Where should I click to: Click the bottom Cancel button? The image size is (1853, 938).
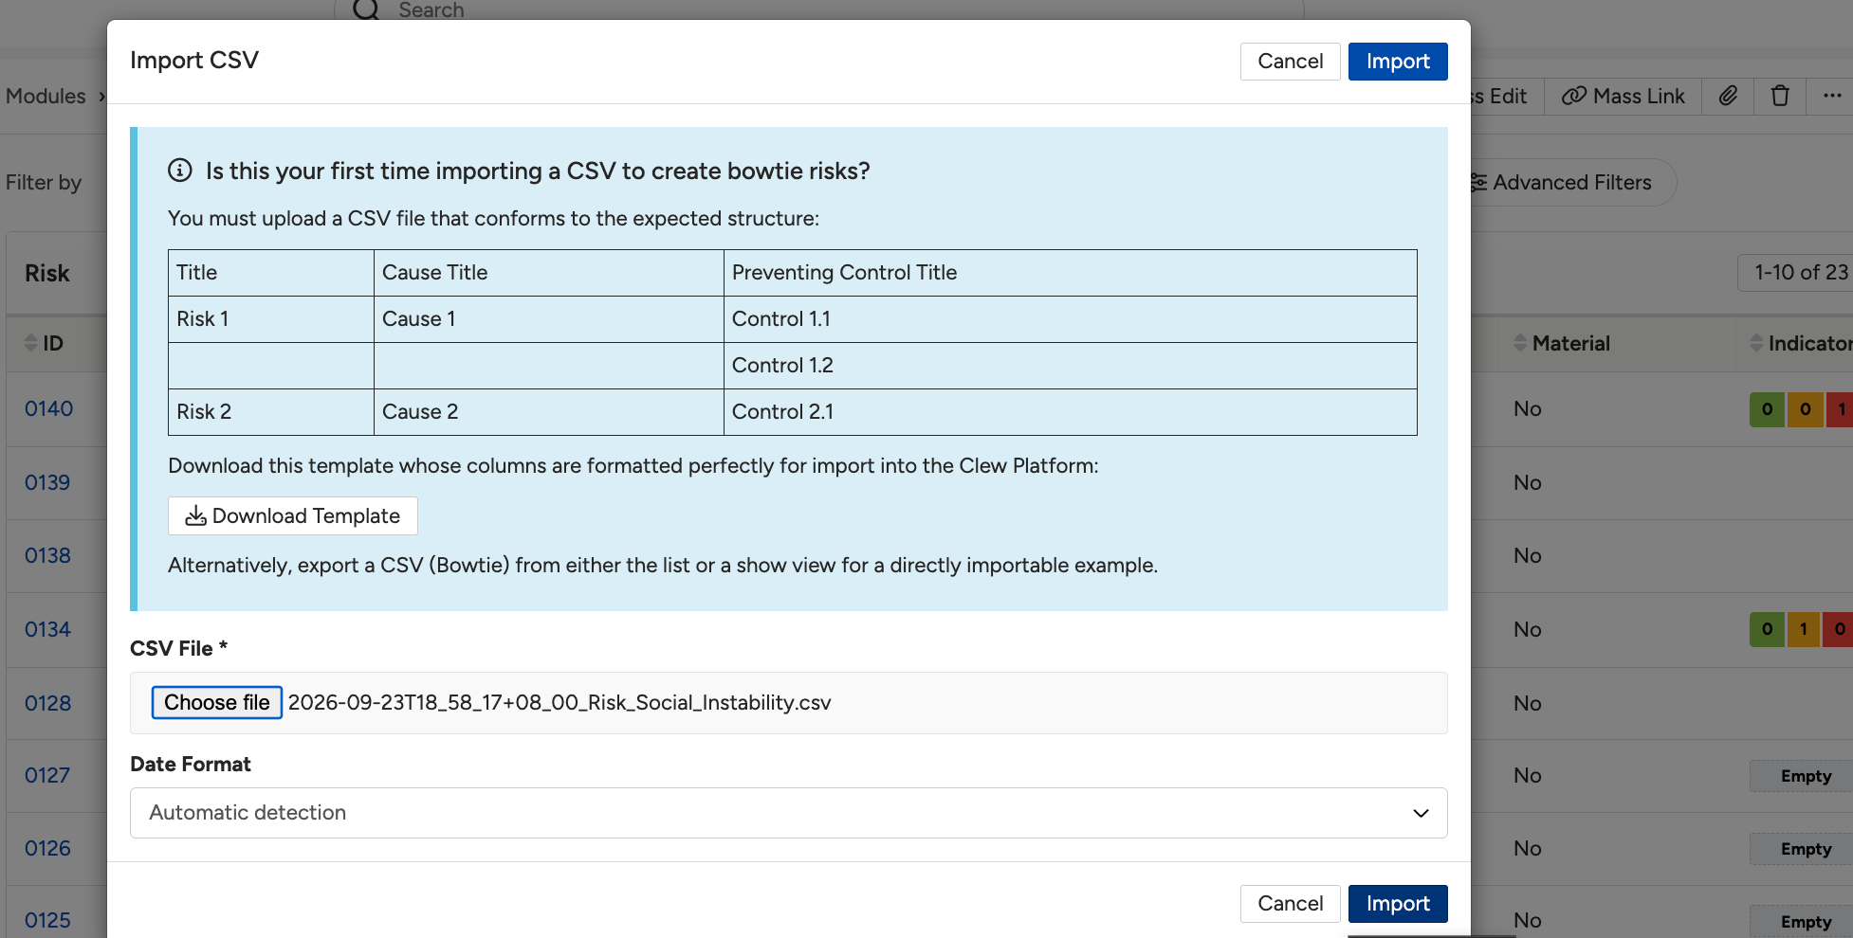pos(1290,904)
